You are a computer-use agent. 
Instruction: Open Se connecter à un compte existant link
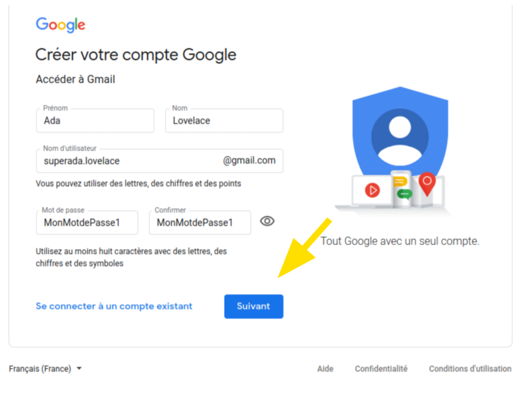[114, 306]
